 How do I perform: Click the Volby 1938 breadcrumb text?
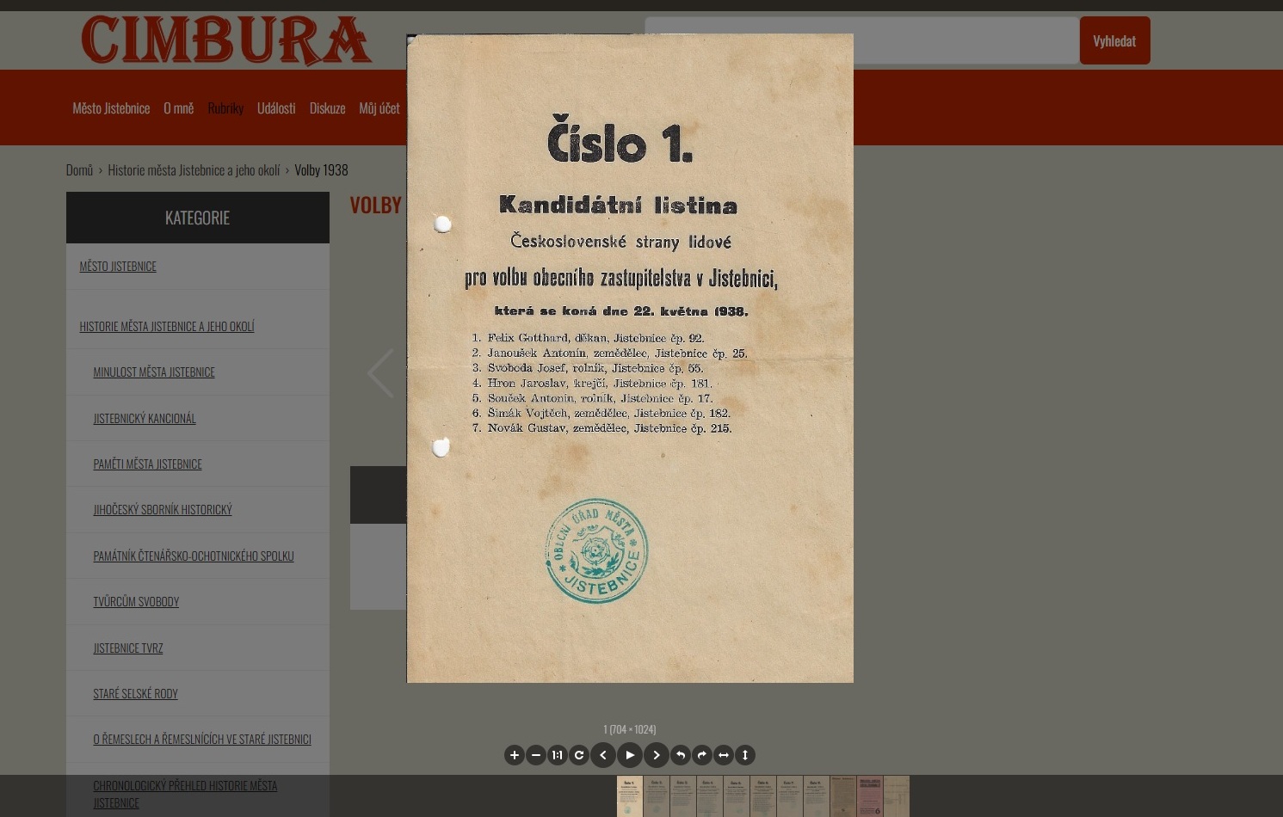point(321,170)
